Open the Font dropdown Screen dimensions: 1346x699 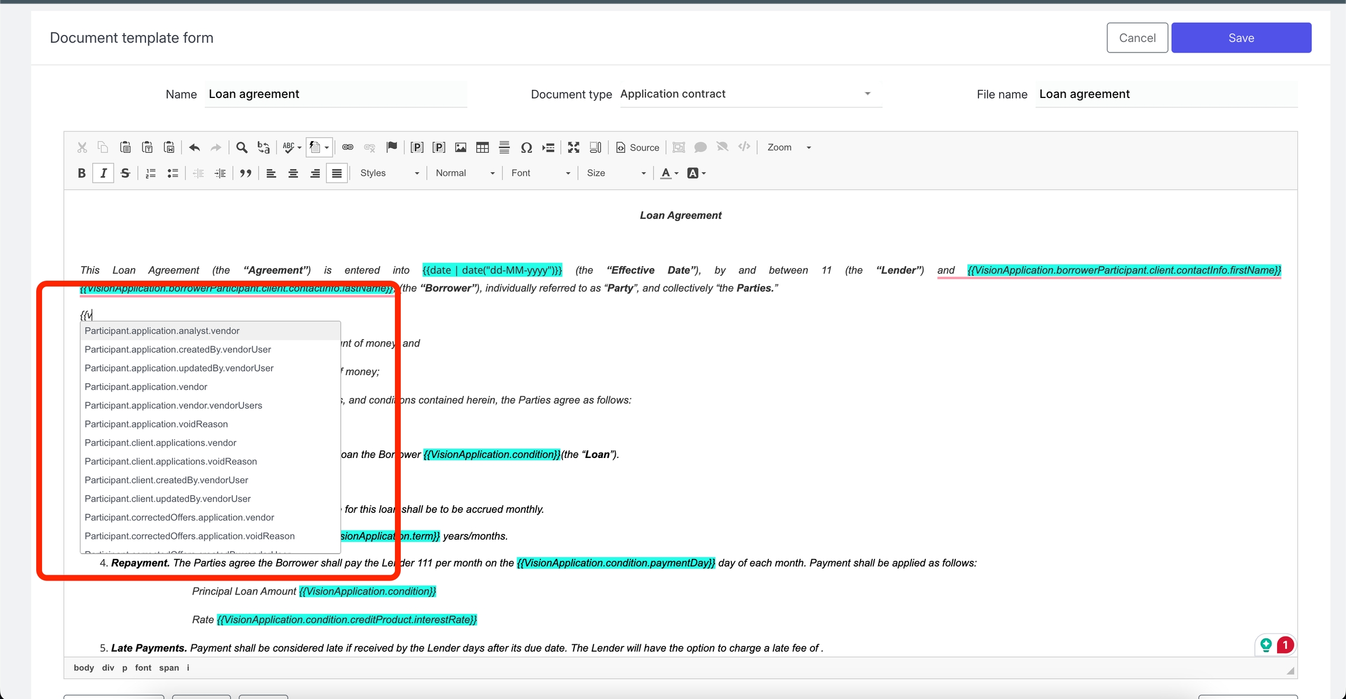(x=540, y=173)
